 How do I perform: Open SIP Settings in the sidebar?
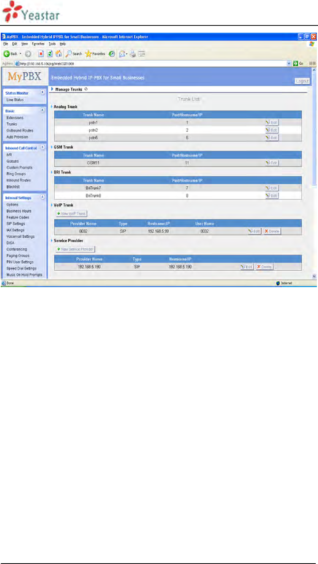16,224
